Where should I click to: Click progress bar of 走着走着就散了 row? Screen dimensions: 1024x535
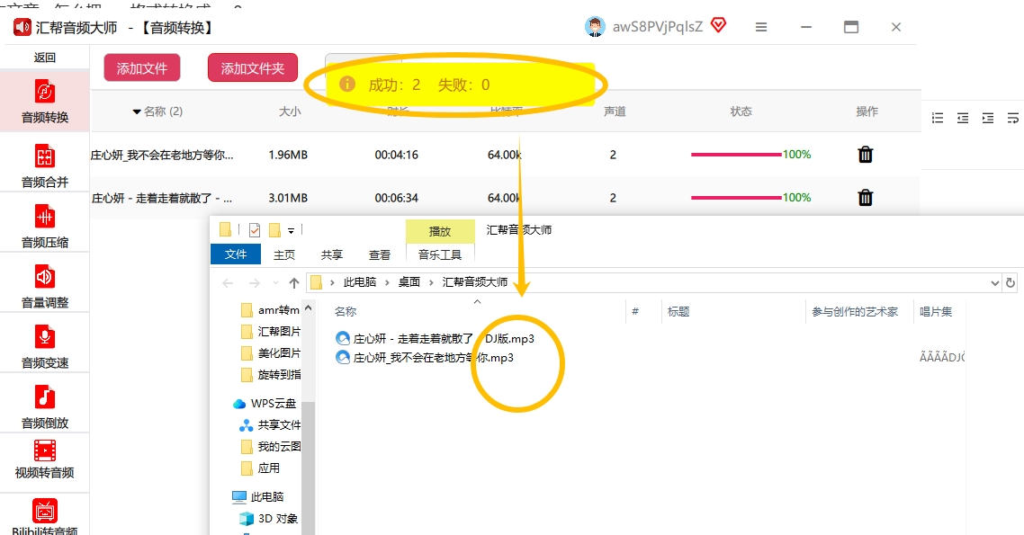[x=736, y=197]
